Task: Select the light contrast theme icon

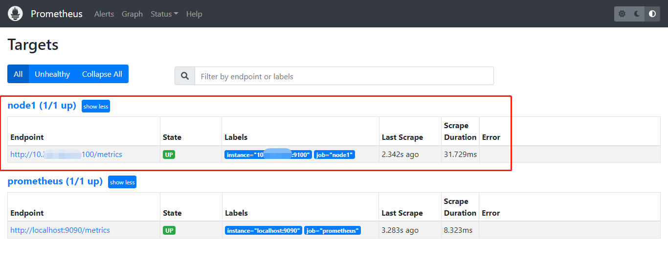Action: click(652, 14)
